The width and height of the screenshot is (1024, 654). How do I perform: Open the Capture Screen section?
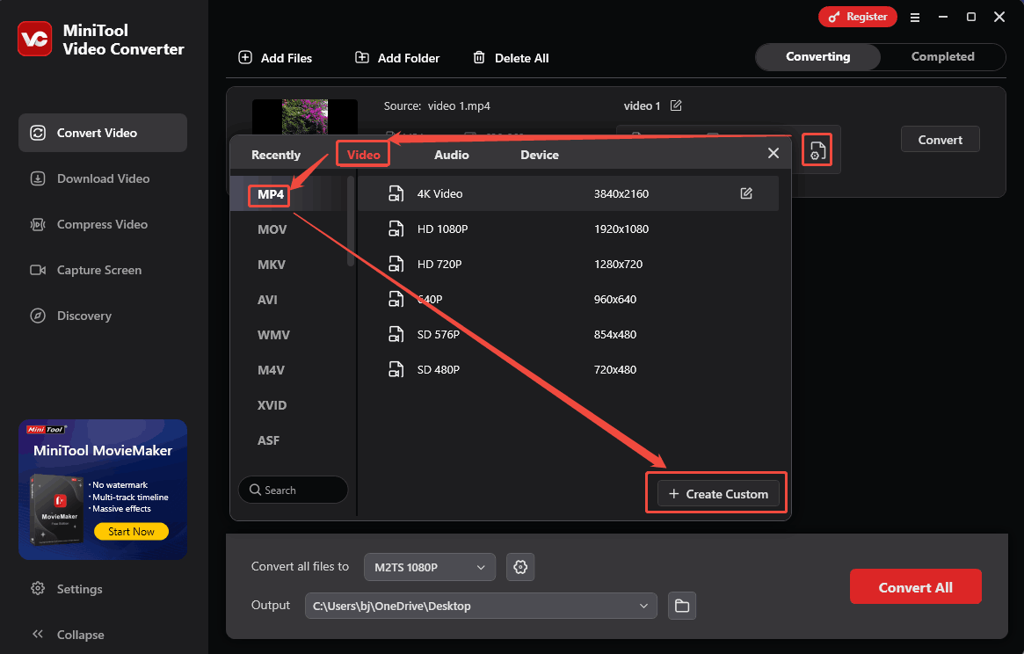103,270
